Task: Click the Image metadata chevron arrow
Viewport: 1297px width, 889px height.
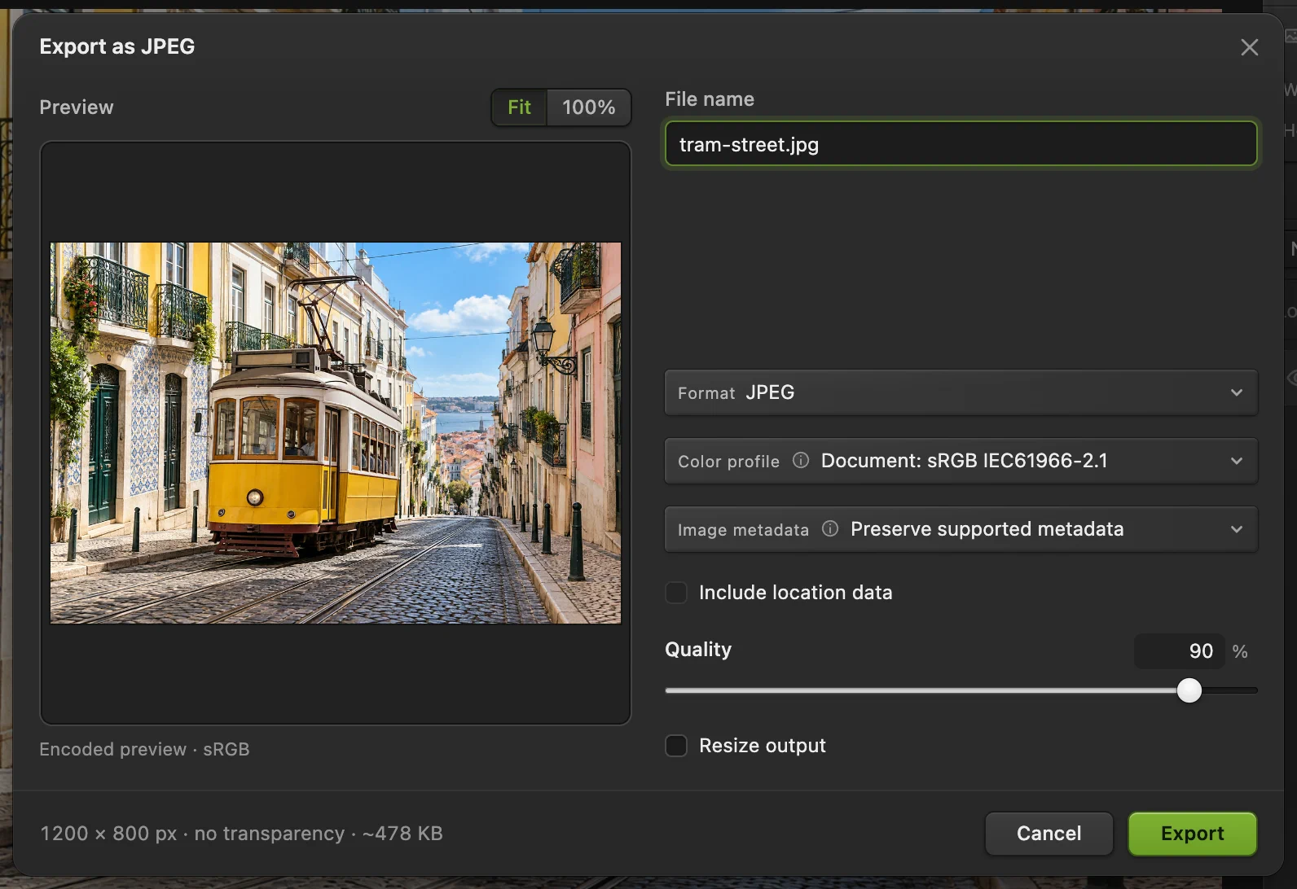Action: click(x=1237, y=529)
